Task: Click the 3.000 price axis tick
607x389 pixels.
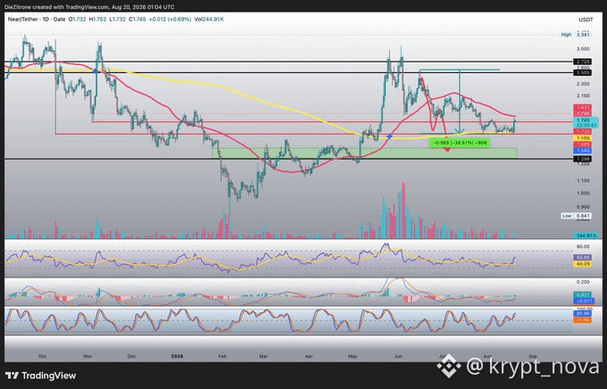Action: [x=583, y=49]
